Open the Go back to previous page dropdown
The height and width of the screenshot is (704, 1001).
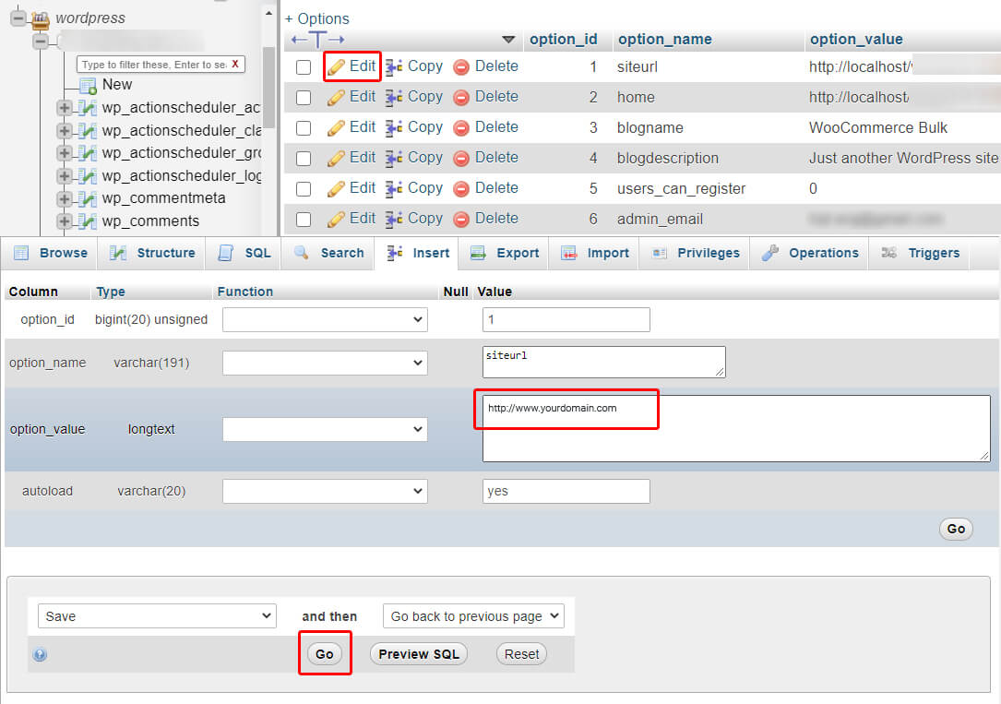pyautogui.click(x=473, y=616)
